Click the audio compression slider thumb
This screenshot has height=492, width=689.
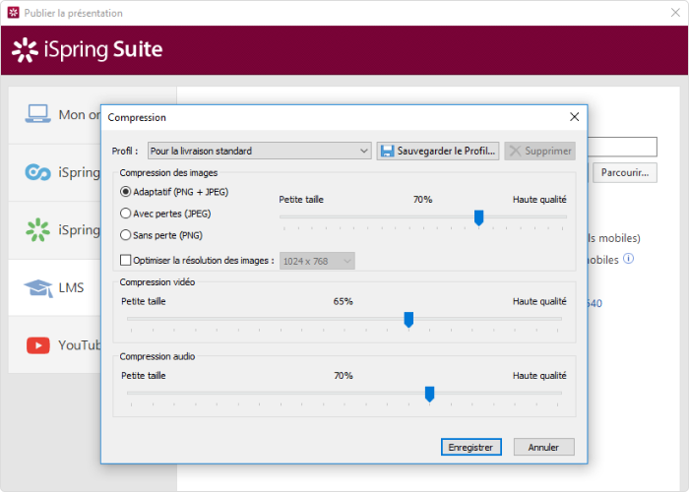tap(429, 394)
